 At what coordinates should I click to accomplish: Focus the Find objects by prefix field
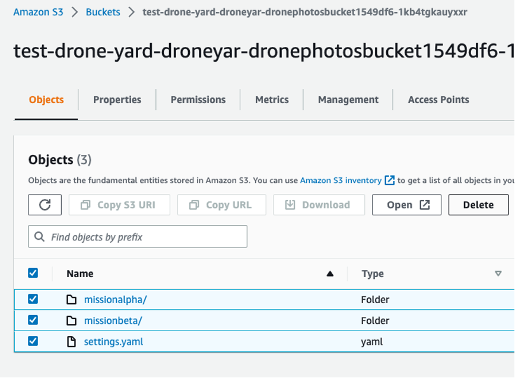click(138, 236)
